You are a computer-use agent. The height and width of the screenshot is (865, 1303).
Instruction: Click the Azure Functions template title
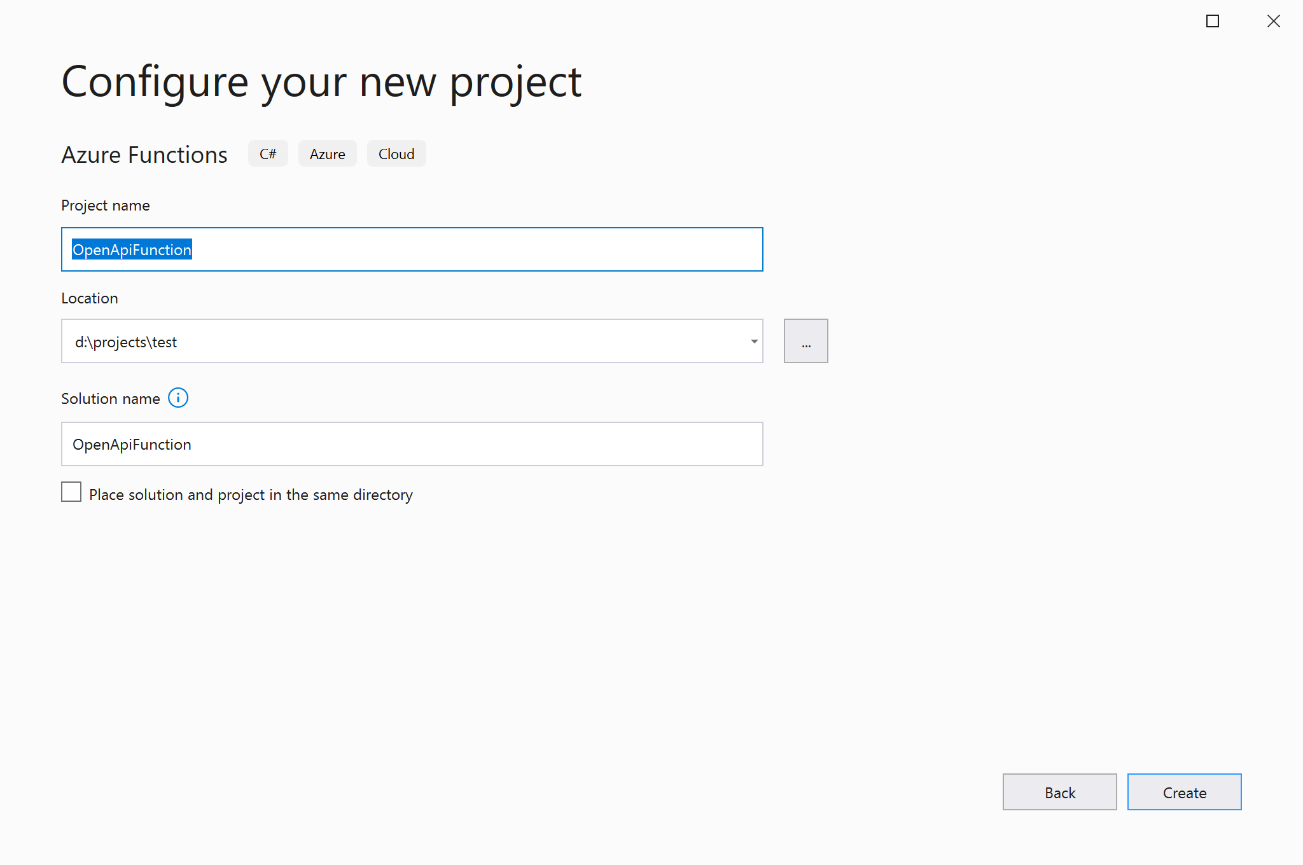144,155
